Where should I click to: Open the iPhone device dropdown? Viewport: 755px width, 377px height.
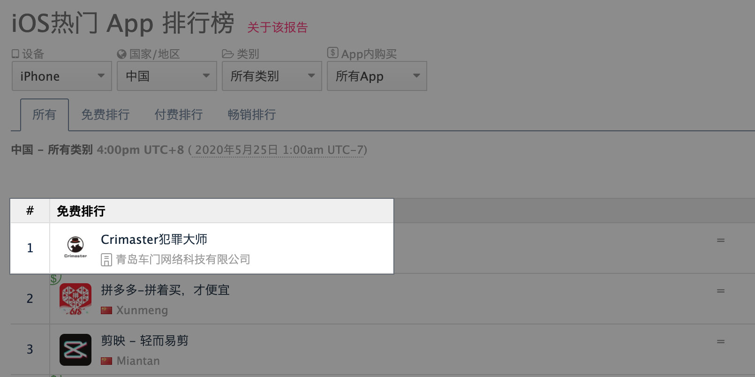(62, 76)
